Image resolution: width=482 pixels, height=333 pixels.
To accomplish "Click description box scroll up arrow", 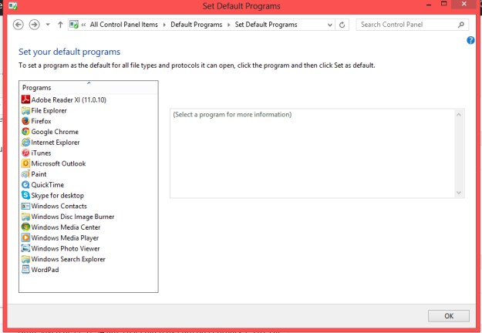I will 459,115.
